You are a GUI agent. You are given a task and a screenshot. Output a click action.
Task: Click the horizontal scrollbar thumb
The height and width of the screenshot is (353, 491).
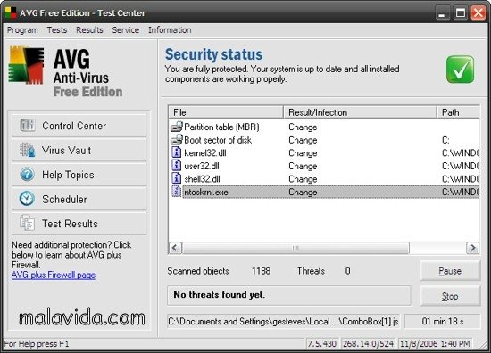point(295,248)
